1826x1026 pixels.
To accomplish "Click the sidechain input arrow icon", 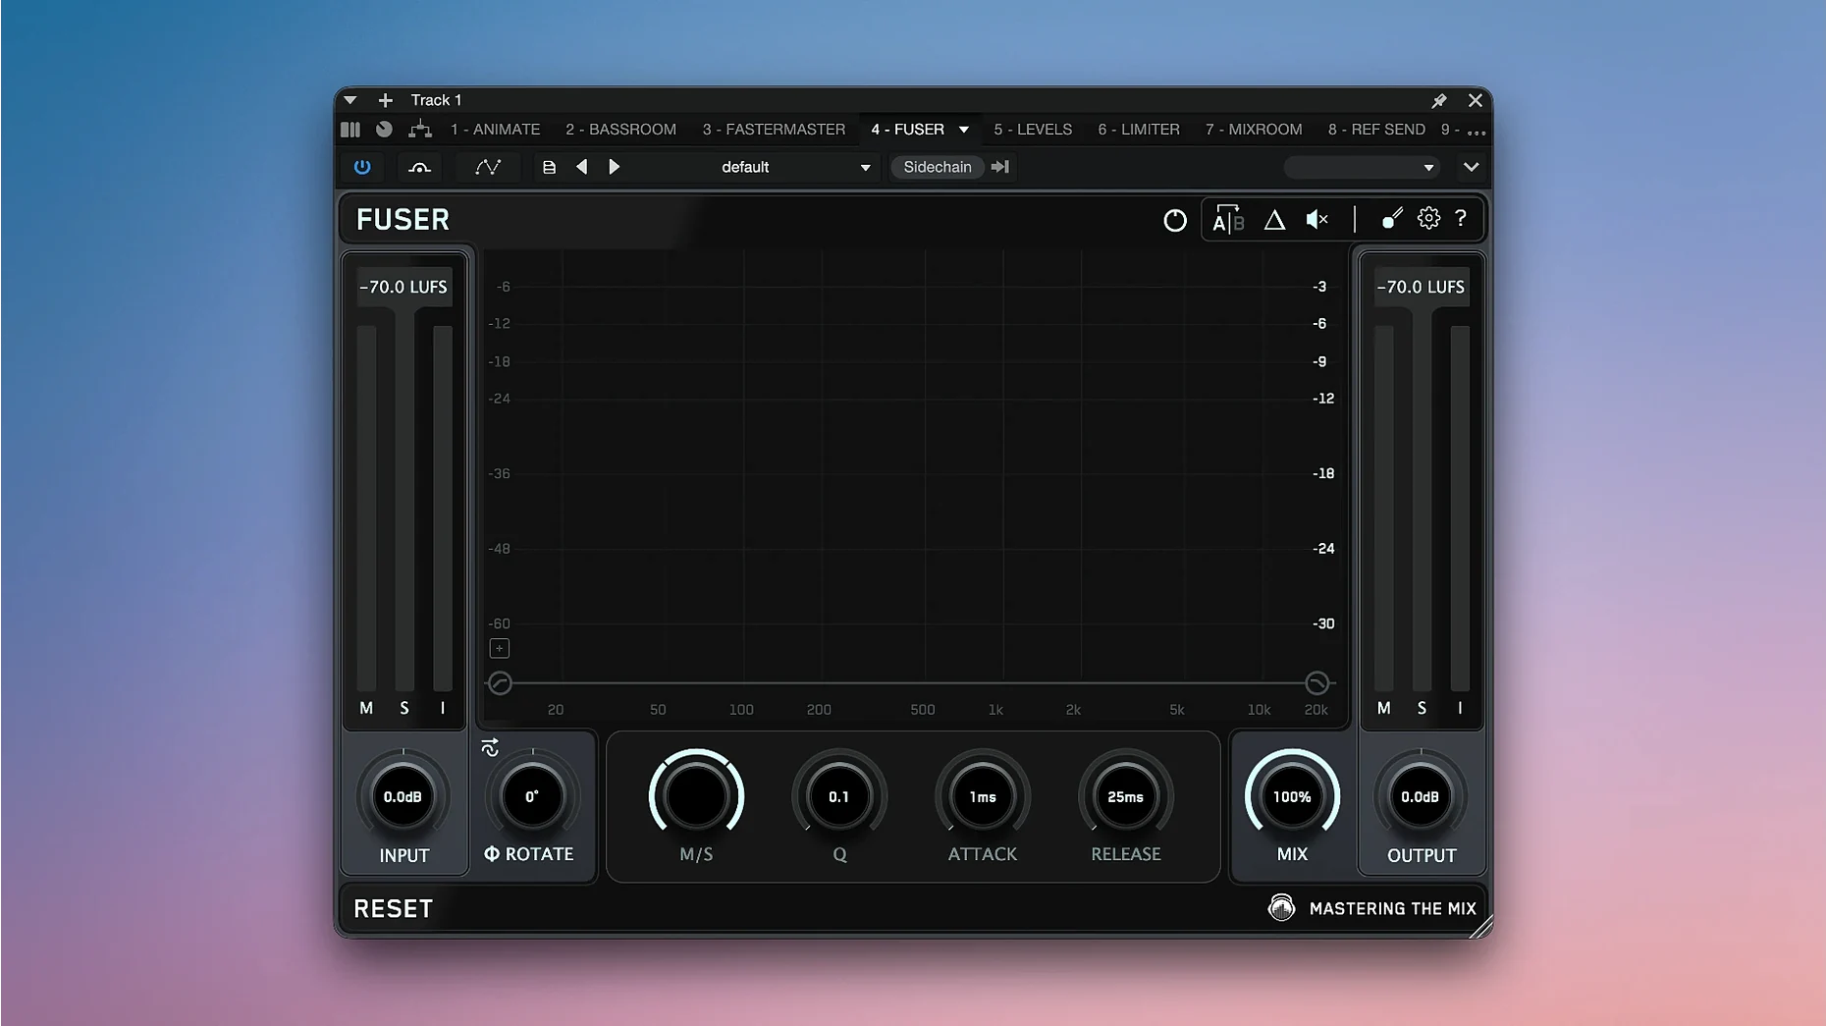I will [x=999, y=167].
